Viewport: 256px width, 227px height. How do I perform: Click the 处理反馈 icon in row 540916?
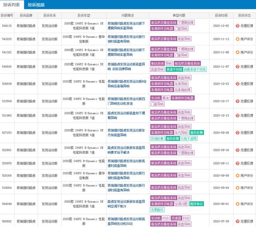pos(238,67)
